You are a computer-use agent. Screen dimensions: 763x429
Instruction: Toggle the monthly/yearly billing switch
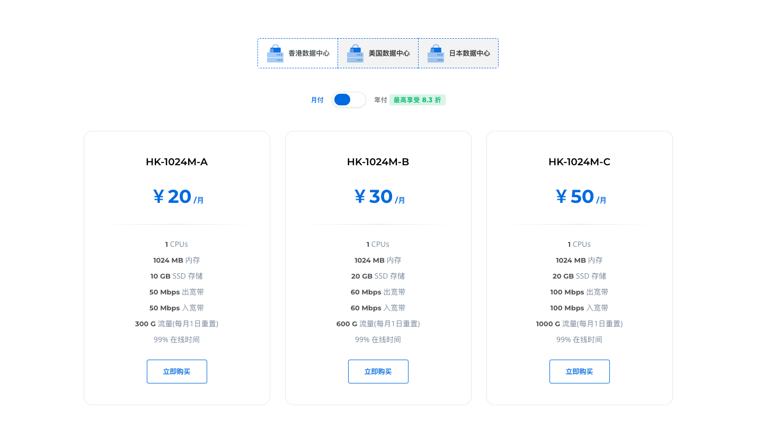click(x=349, y=100)
